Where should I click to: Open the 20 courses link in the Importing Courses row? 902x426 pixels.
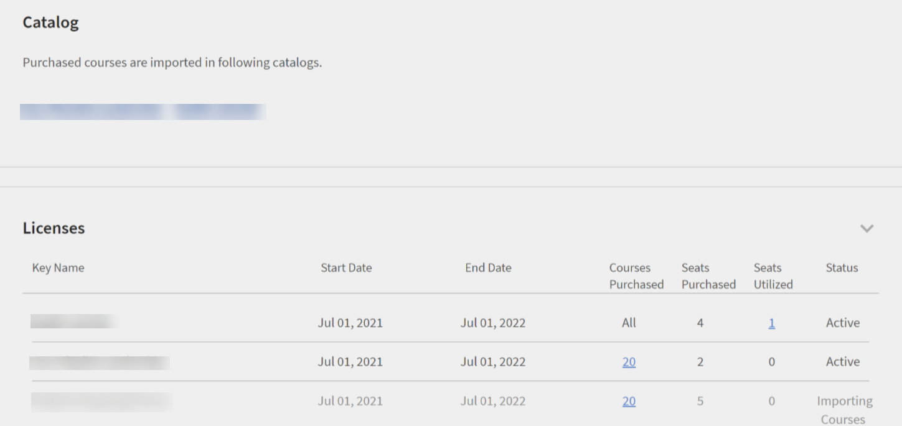tap(629, 401)
